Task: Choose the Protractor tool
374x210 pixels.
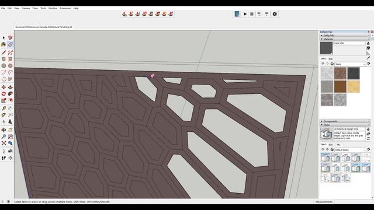Action: click(x=4, y=115)
